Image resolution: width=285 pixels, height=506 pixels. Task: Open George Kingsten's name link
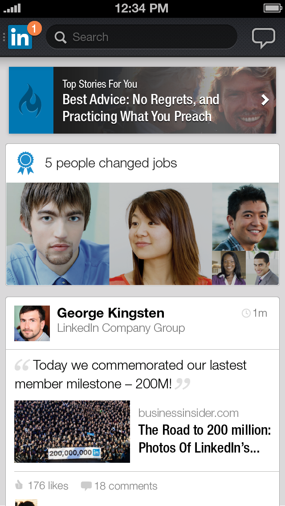(x=110, y=313)
